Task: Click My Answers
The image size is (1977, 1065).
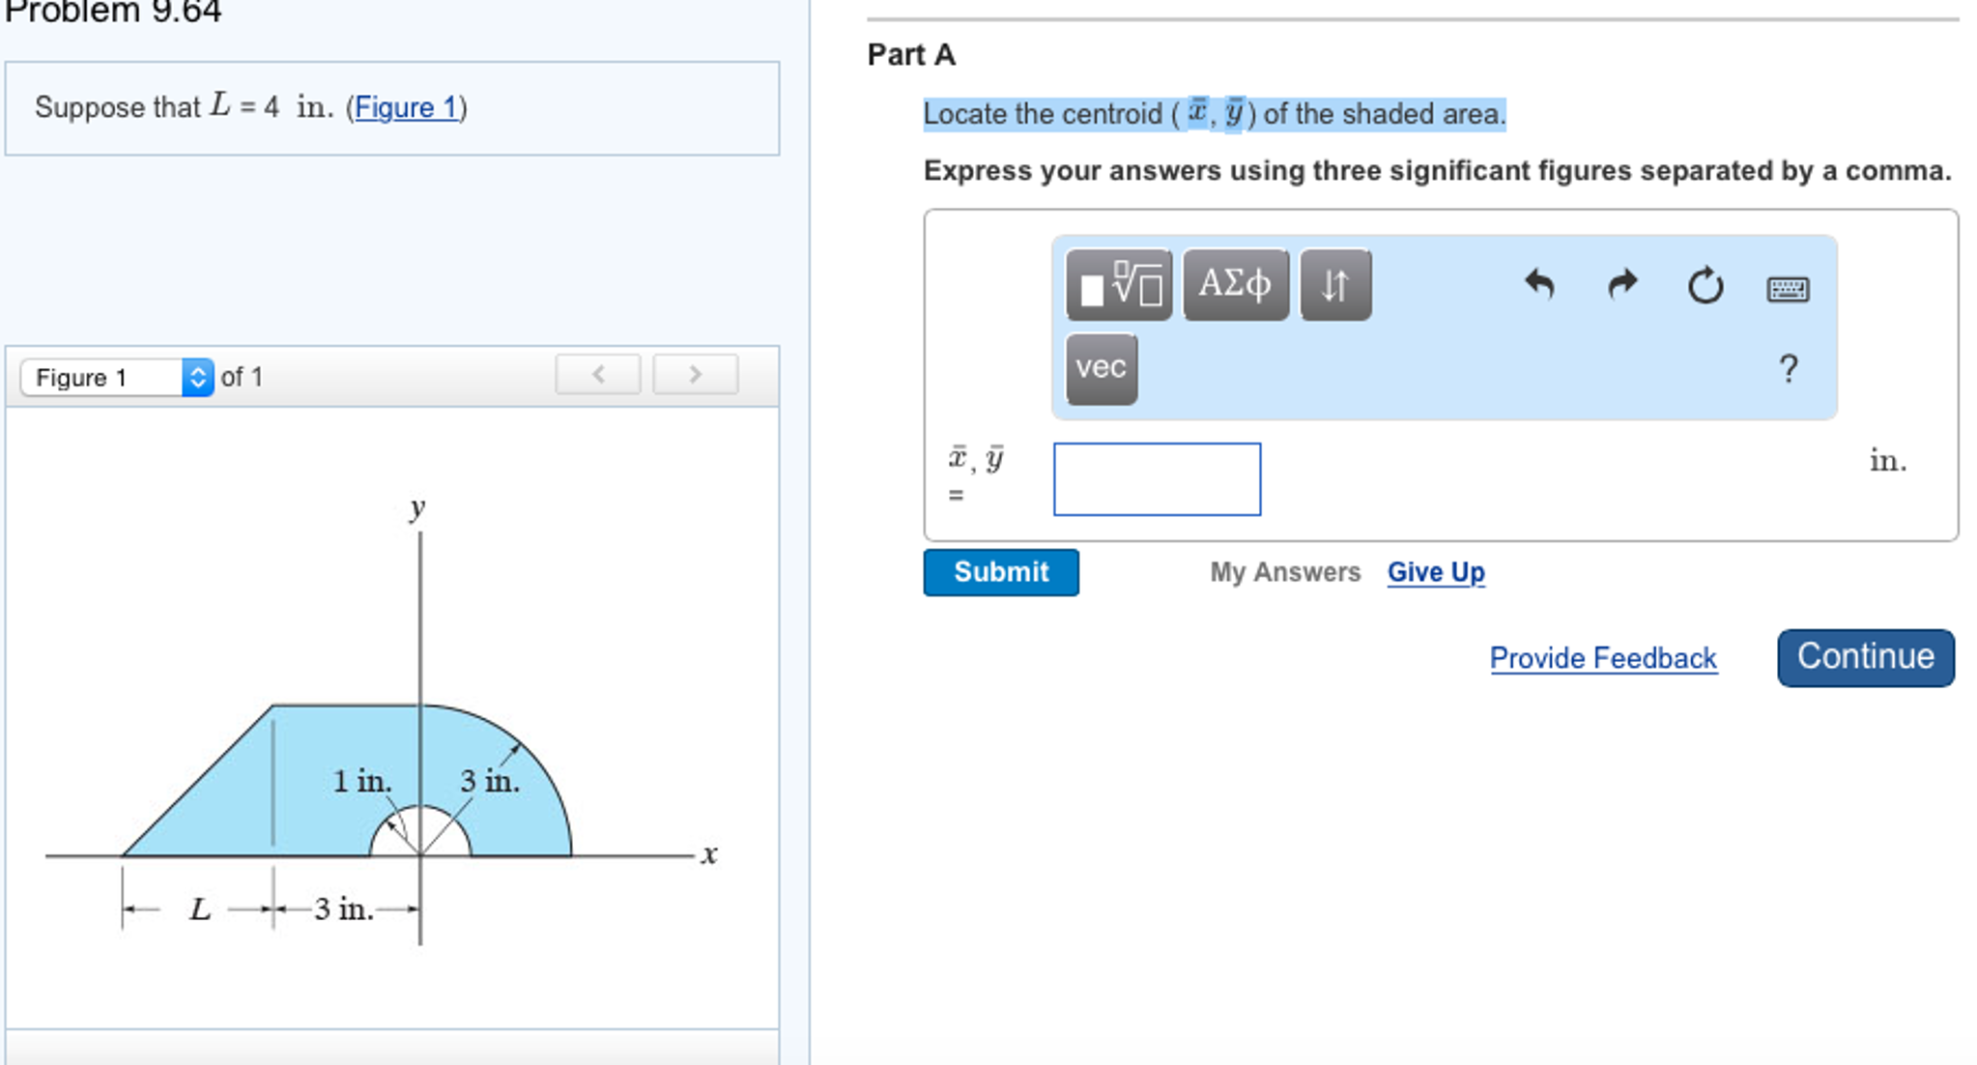Action: (1286, 571)
